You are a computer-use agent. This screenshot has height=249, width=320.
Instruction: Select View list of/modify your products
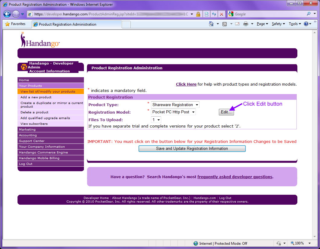51,91
